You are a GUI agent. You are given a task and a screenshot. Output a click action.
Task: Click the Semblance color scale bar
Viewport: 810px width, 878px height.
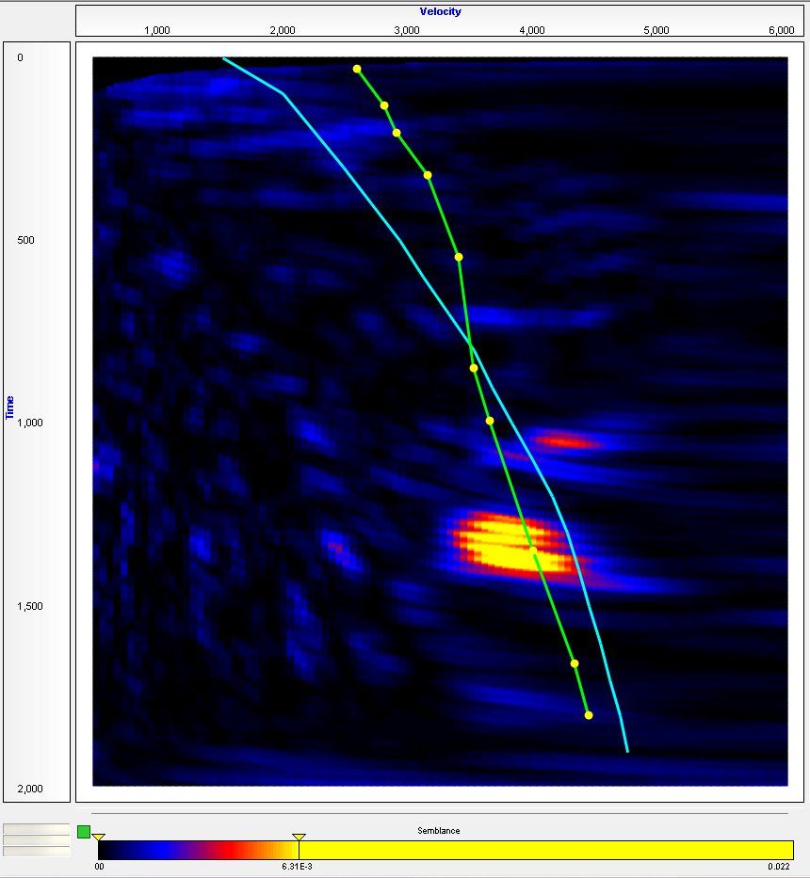point(445,850)
